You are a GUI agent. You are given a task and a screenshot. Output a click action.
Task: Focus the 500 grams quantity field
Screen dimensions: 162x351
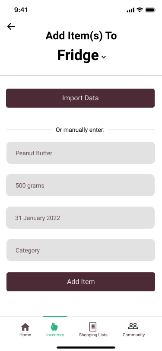click(80, 185)
